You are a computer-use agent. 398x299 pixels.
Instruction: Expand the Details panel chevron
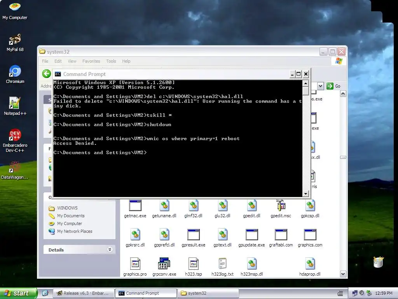[110, 249]
